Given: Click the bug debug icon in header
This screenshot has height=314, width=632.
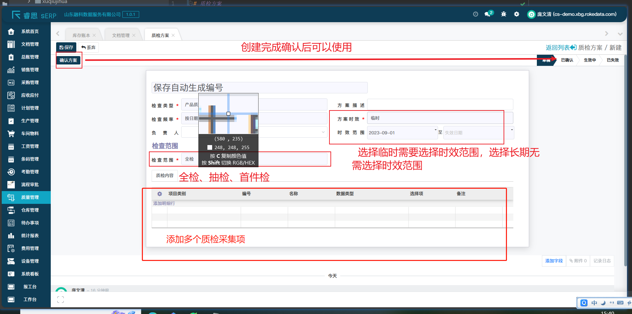Looking at the screenshot, I should (503, 14).
